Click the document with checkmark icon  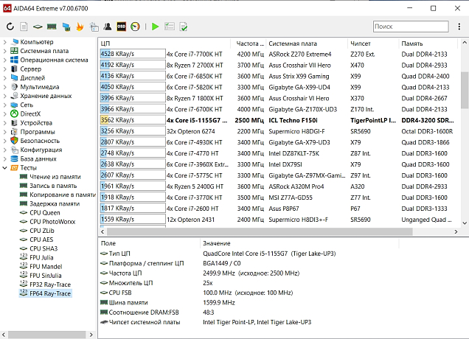(183, 27)
